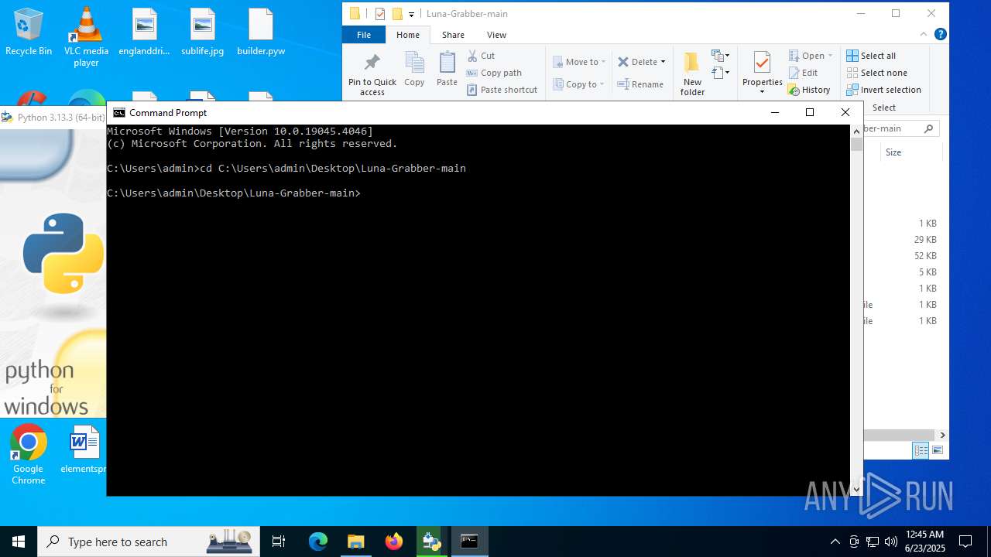The image size is (991, 557).
Task: Collapse the Explorer ribbon chevron
Action: 924,35
